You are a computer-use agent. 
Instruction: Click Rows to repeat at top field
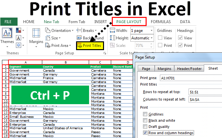coord(205,92)
